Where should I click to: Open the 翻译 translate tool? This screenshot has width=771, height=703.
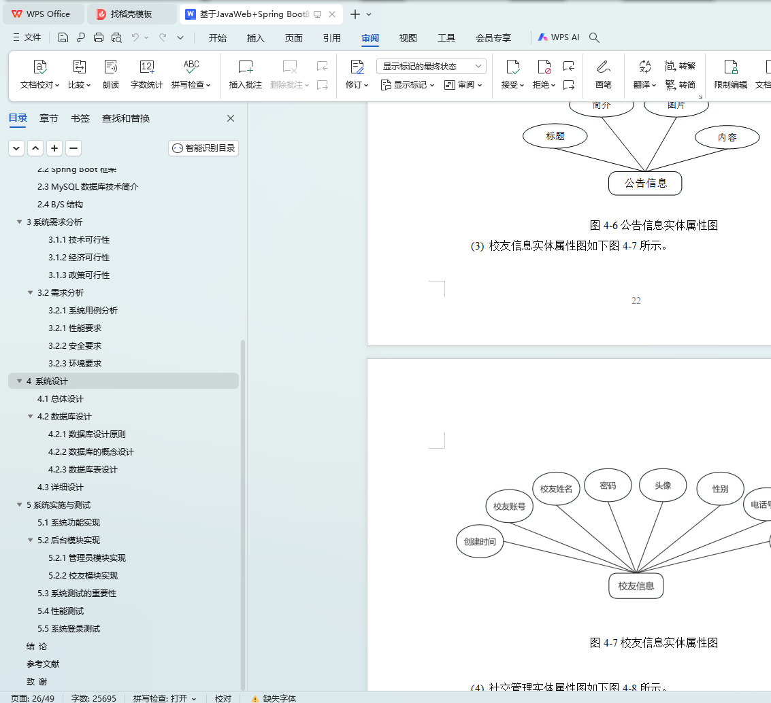tap(644, 74)
